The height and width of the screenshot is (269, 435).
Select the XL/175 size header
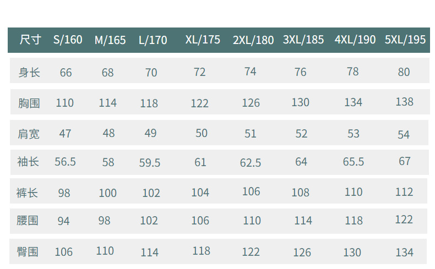(x=203, y=40)
